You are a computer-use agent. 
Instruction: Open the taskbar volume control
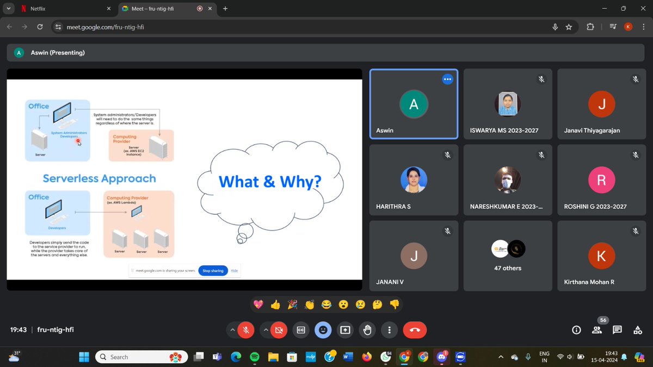(569, 357)
